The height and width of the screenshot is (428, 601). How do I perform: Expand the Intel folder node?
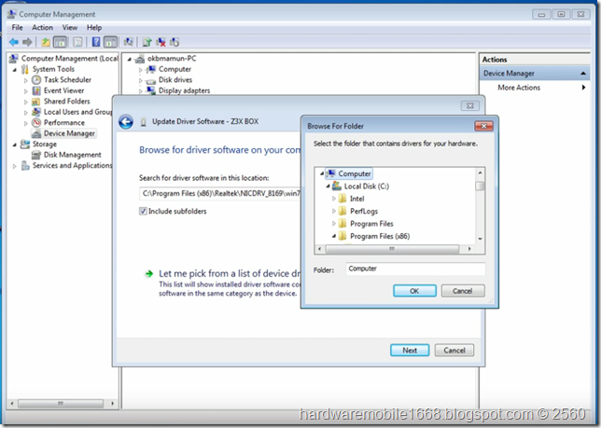pos(333,199)
